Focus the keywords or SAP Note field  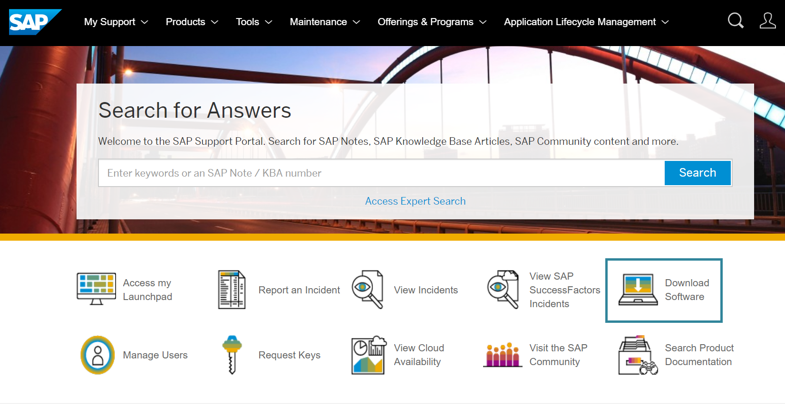381,173
